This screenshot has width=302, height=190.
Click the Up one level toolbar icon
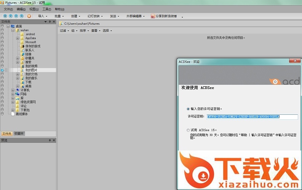click(x=22, y=16)
